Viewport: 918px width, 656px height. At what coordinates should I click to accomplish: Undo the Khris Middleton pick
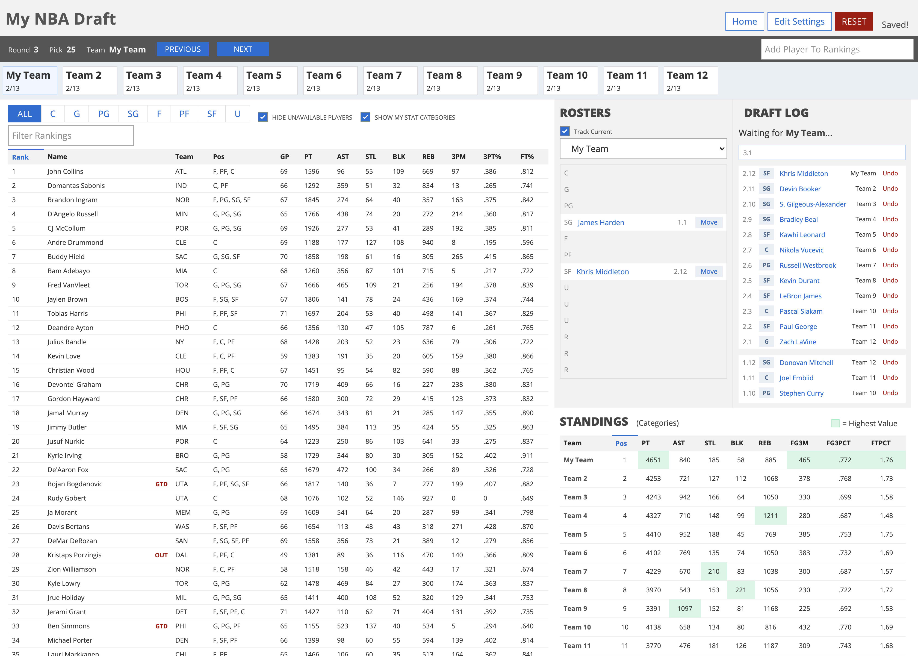(890, 173)
